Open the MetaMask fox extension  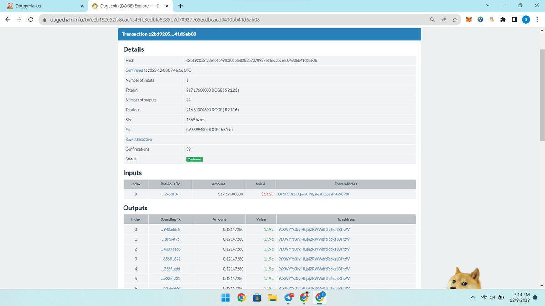tap(469, 20)
